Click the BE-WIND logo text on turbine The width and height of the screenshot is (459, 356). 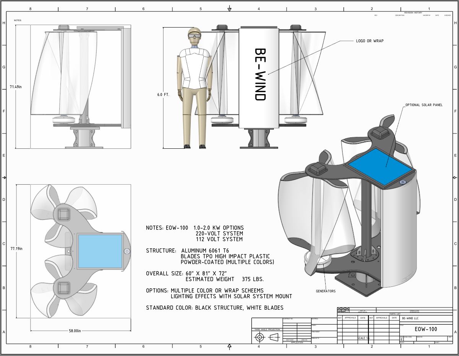click(x=260, y=74)
